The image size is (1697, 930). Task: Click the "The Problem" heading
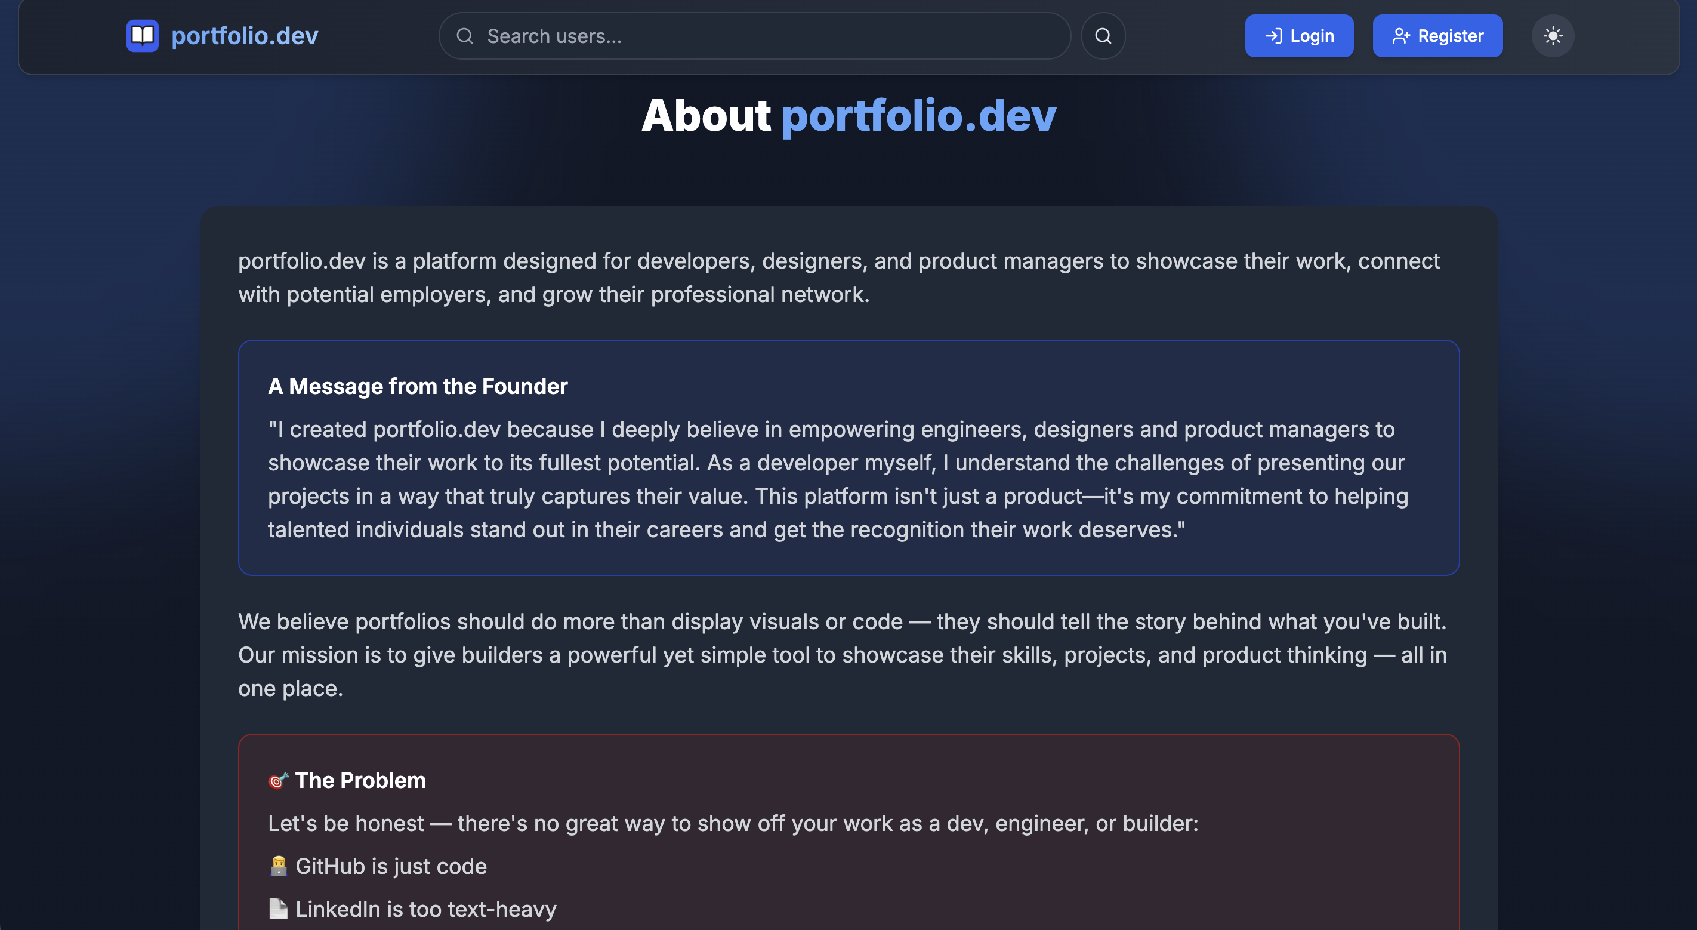pos(360,780)
